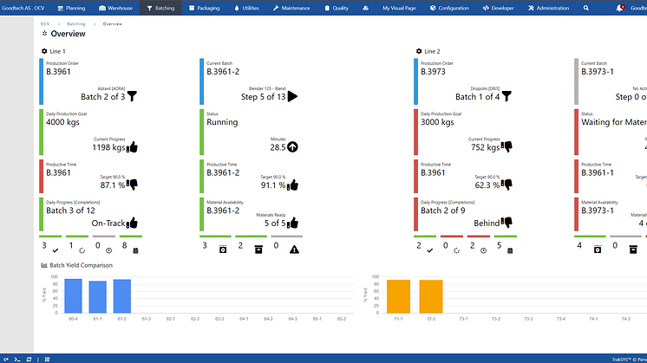Image resolution: width=647 pixels, height=363 pixels.
Task: Expand the Developer menu
Action: click(500, 8)
